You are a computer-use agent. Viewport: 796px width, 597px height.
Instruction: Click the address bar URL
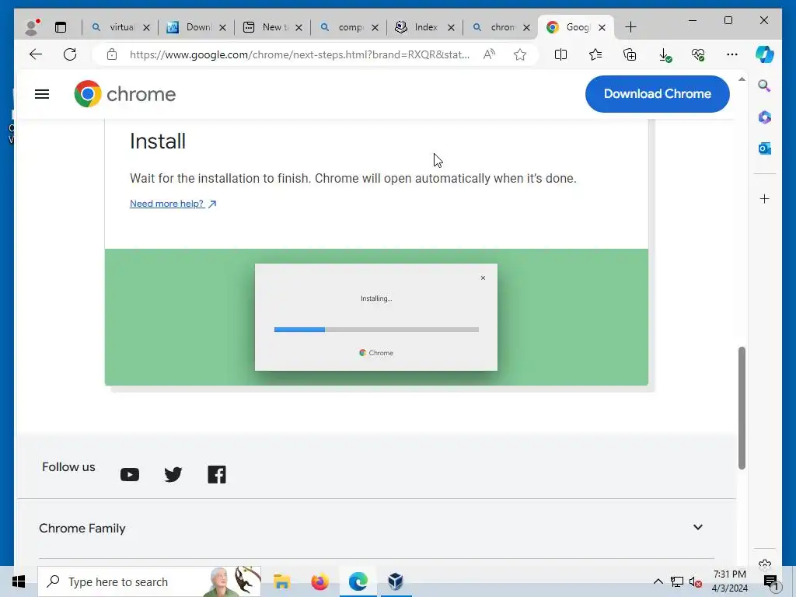(299, 54)
